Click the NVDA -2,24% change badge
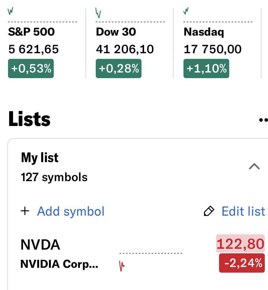 (x=242, y=263)
